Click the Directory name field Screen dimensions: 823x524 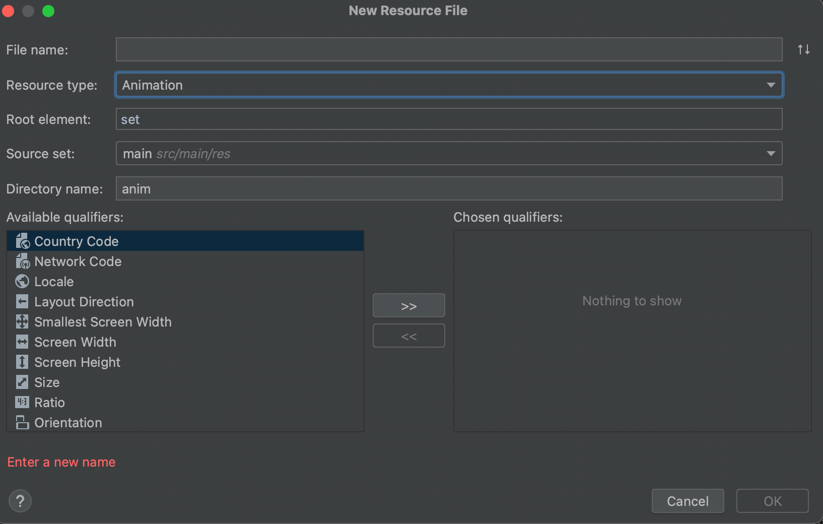[448, 189]
